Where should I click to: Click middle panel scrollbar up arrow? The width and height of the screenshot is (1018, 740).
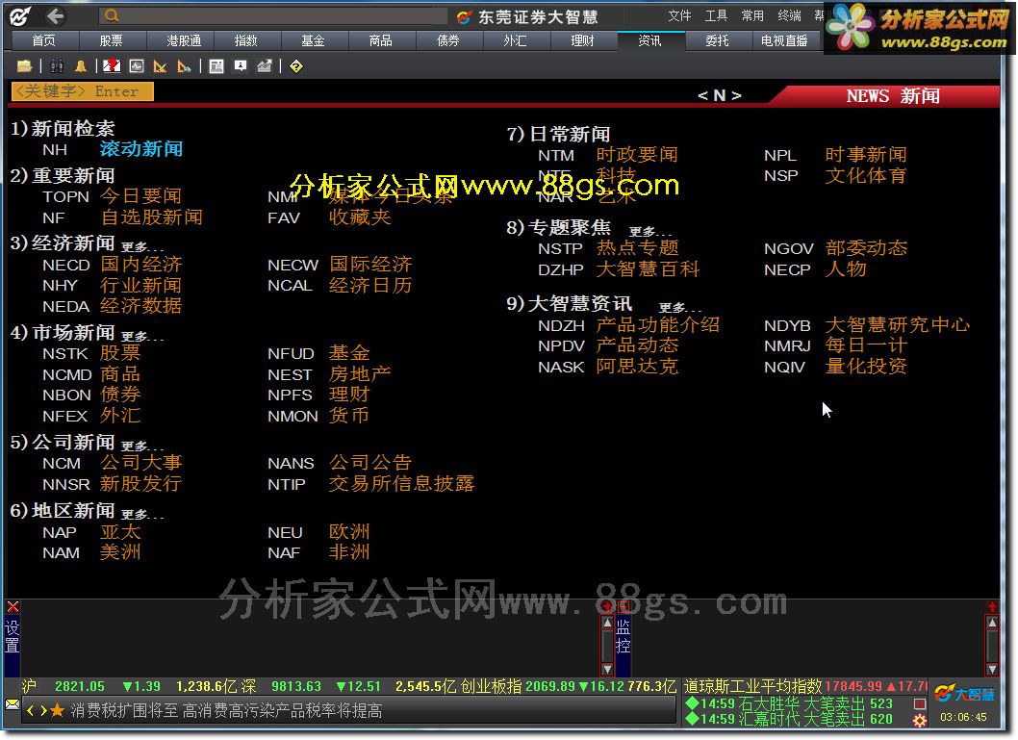coord(608,623)
